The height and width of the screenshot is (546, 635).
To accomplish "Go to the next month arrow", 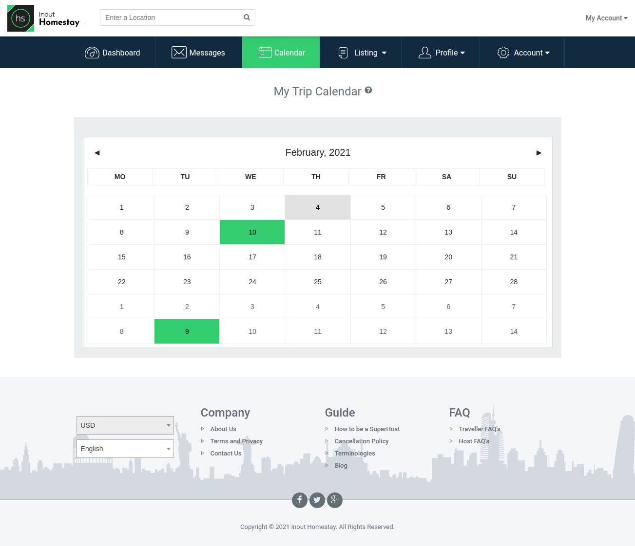I will coord(539,153).
